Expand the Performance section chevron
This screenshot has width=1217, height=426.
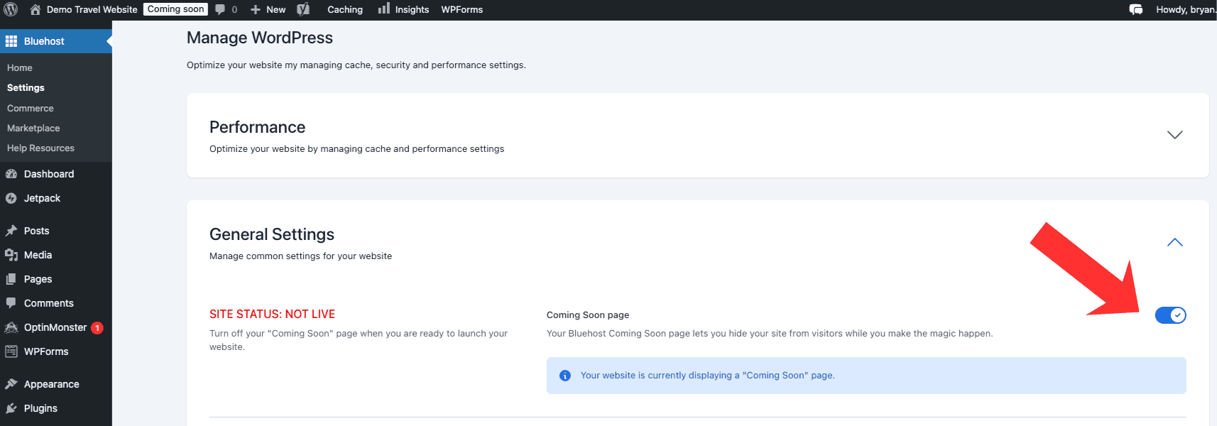tap(1175, 135)
